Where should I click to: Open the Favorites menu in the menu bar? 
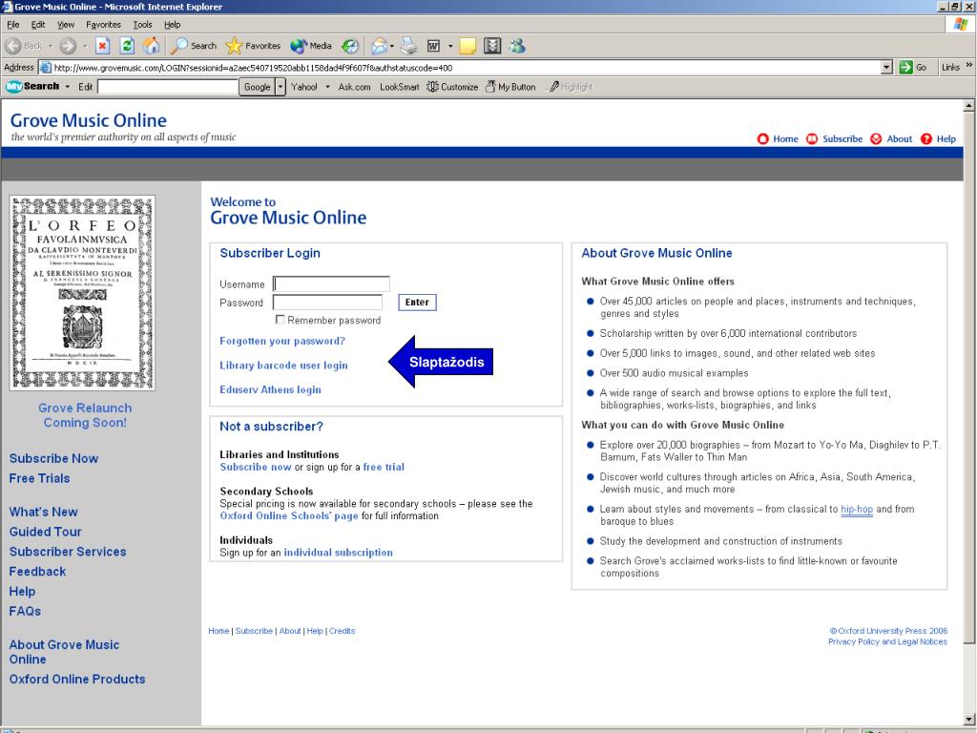(103, 25)
